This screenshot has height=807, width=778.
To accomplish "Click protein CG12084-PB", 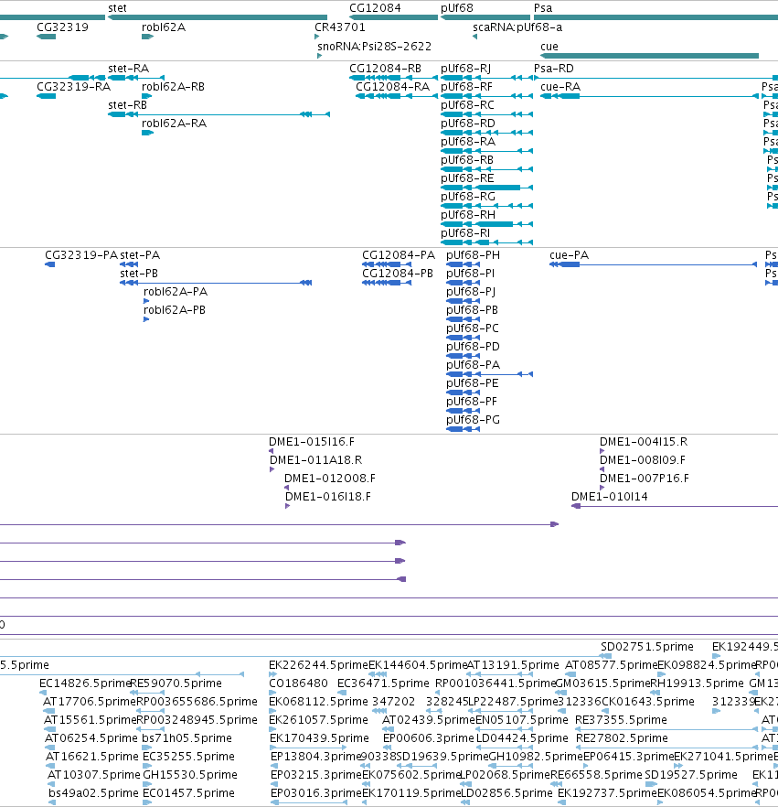I will coord(398,274).
